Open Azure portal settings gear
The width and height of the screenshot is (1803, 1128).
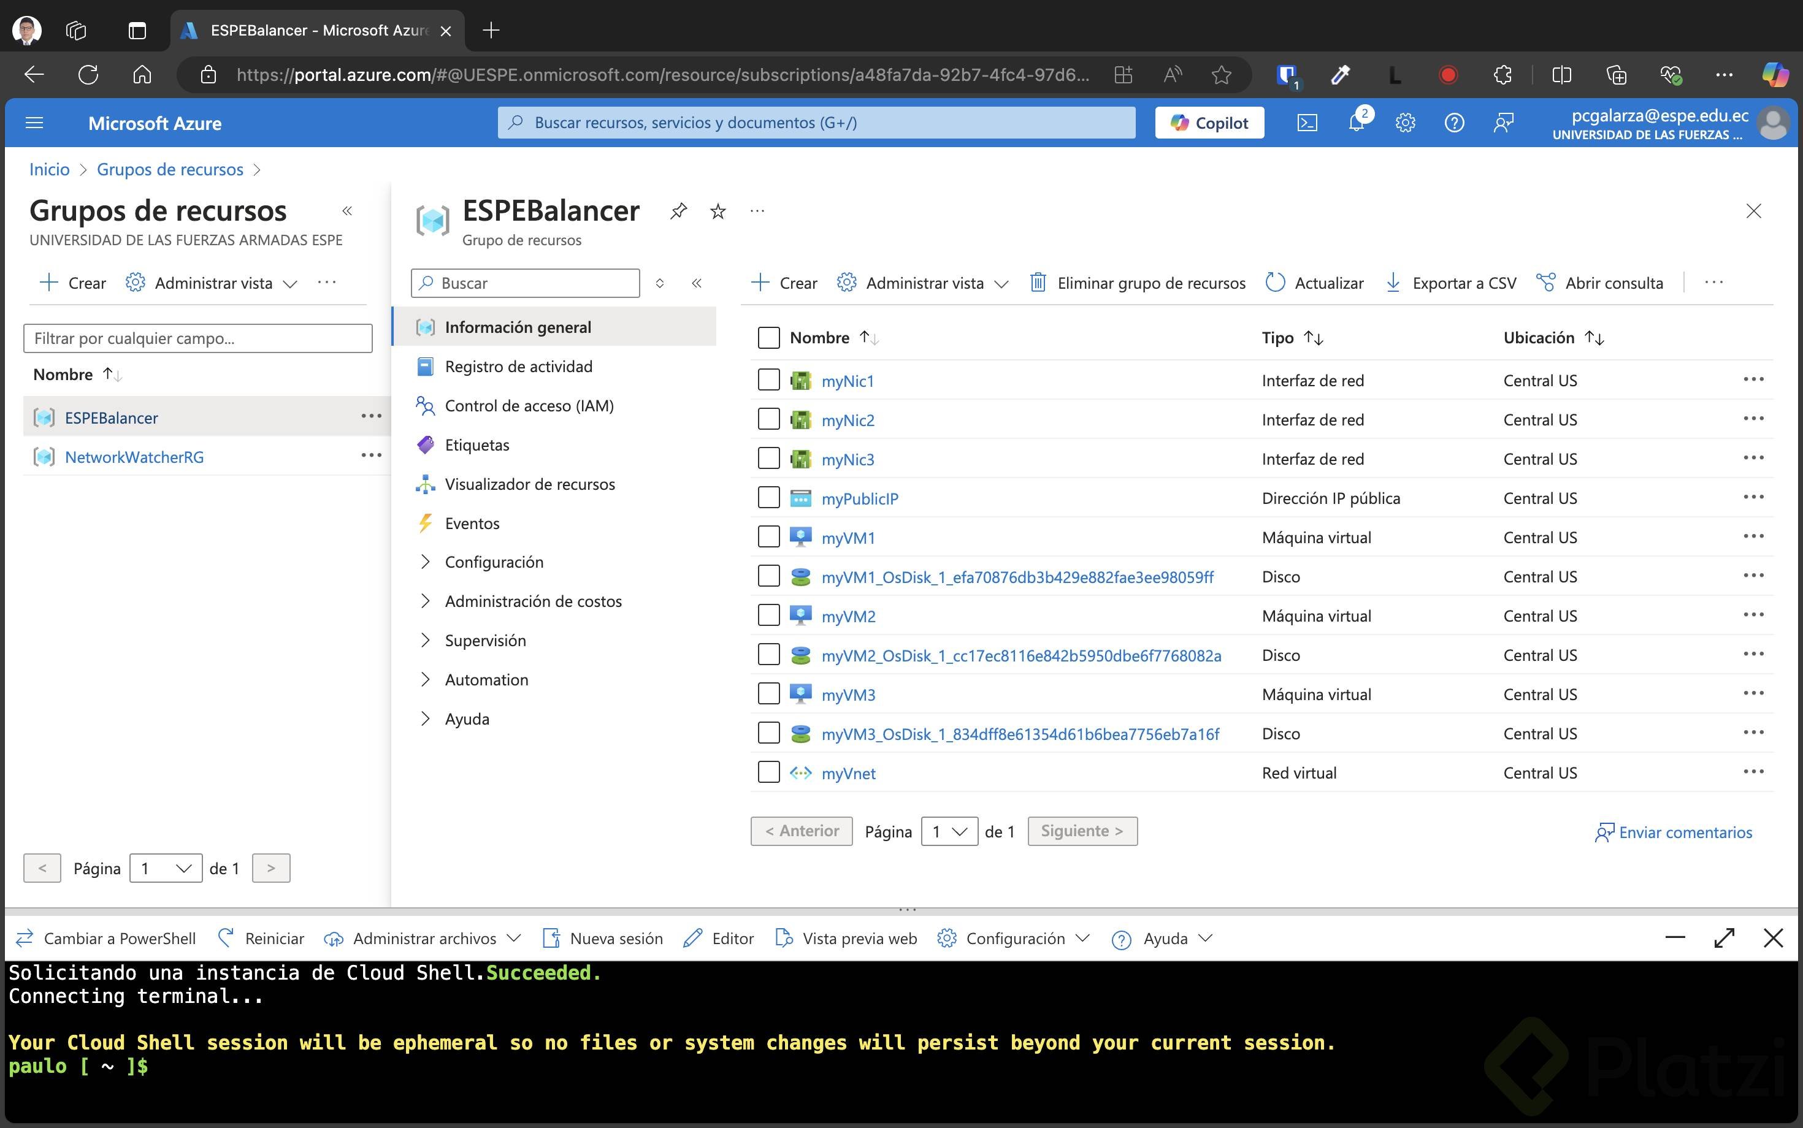(1405, 123)
